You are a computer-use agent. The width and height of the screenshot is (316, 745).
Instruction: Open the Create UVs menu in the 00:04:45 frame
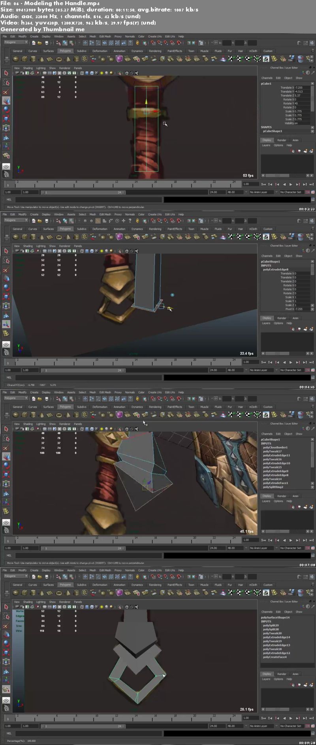[155, 214]
